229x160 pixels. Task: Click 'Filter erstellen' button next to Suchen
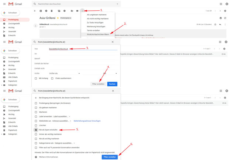(98, 84)
